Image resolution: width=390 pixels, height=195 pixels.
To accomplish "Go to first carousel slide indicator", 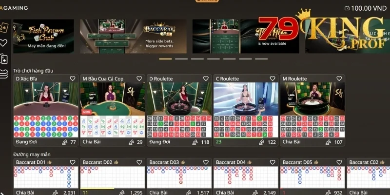I will [x=165, y=59].
